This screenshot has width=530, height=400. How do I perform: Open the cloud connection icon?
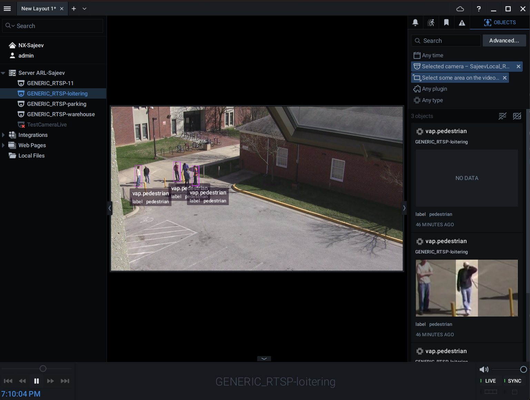click(x=460, y=9)
